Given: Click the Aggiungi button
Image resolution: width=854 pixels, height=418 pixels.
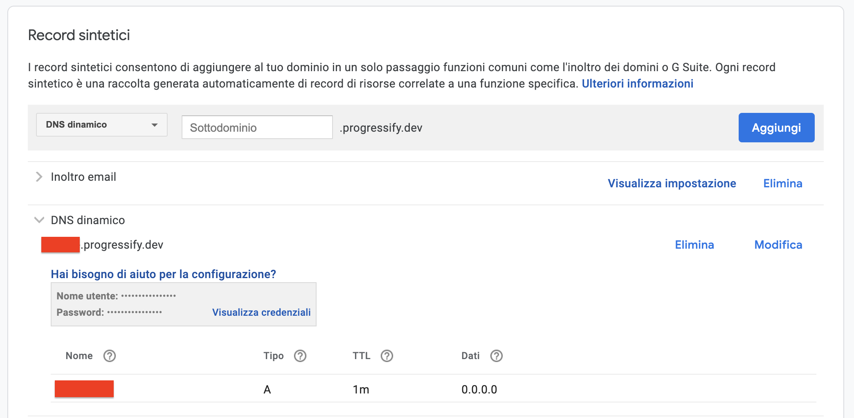Looking at the screenshot, I should click(776, 127).
